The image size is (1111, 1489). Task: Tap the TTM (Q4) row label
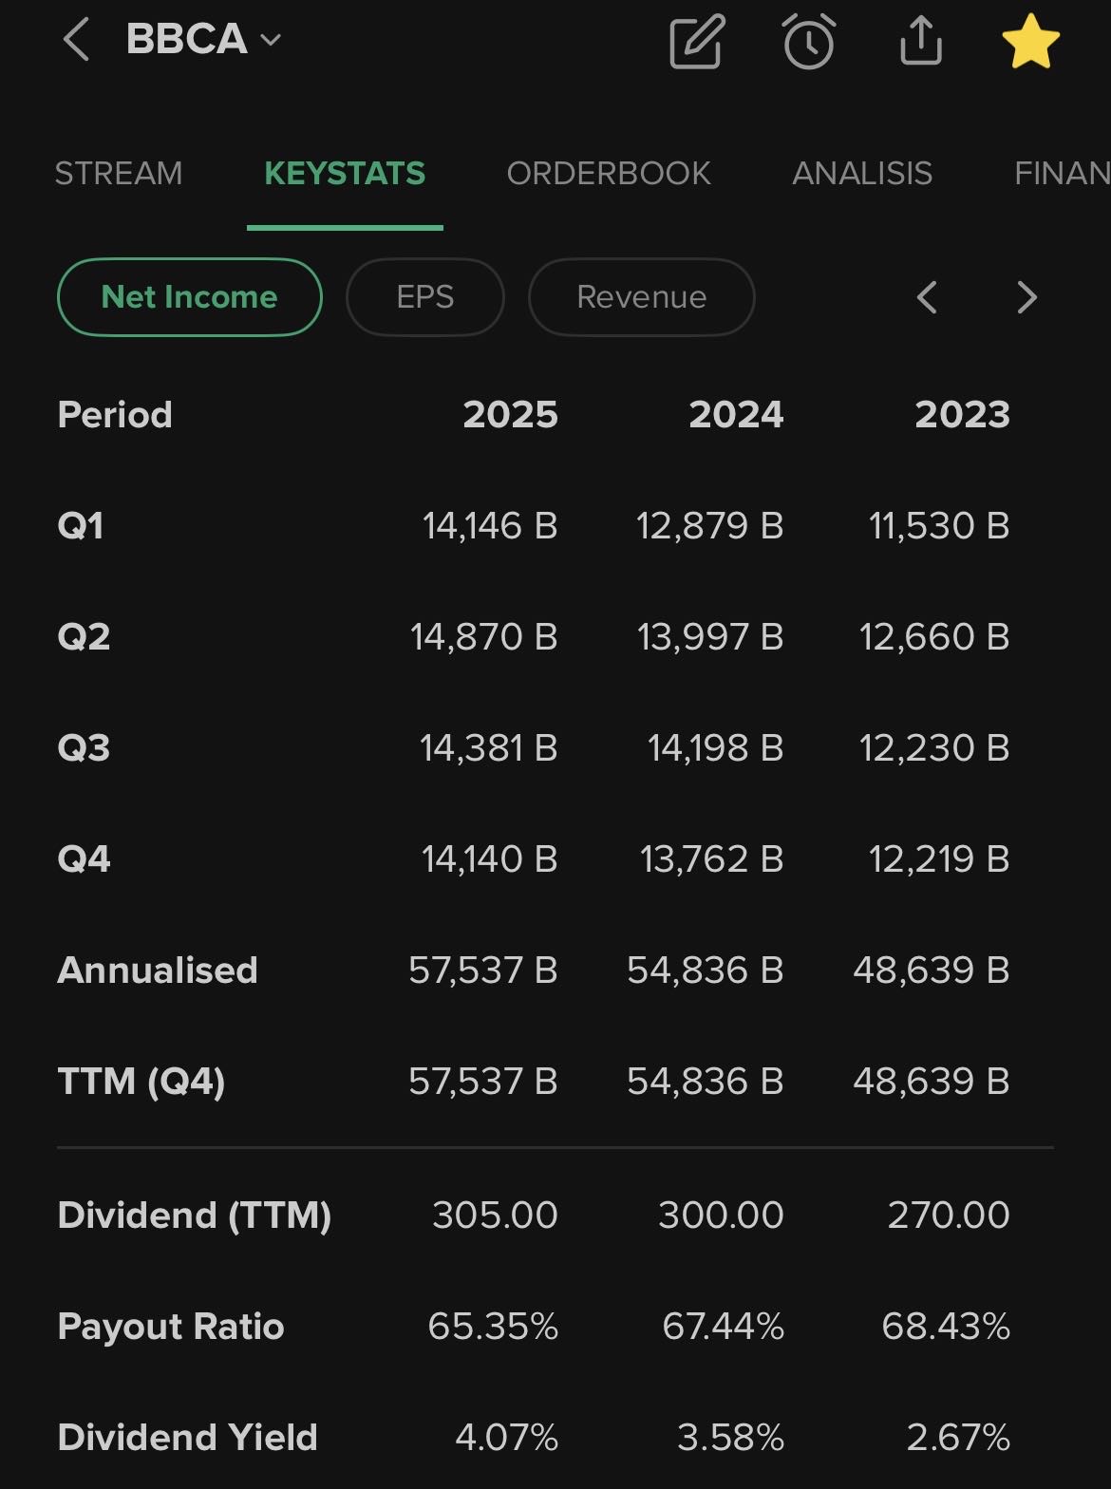coord(141,1082)
